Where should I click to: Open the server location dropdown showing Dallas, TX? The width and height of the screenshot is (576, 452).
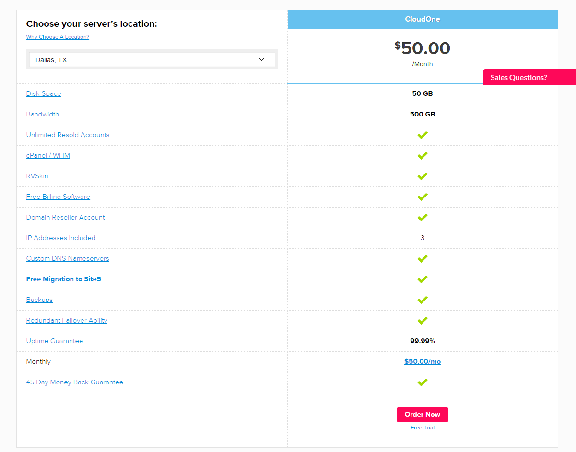pyautogui.click(x=152, y=59)
